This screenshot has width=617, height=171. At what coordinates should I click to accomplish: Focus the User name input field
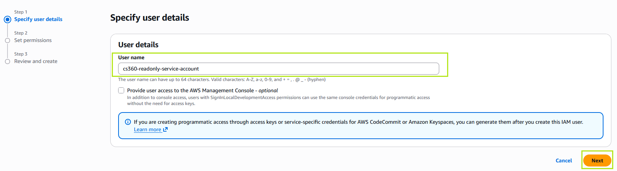click(x=278, y=69)
